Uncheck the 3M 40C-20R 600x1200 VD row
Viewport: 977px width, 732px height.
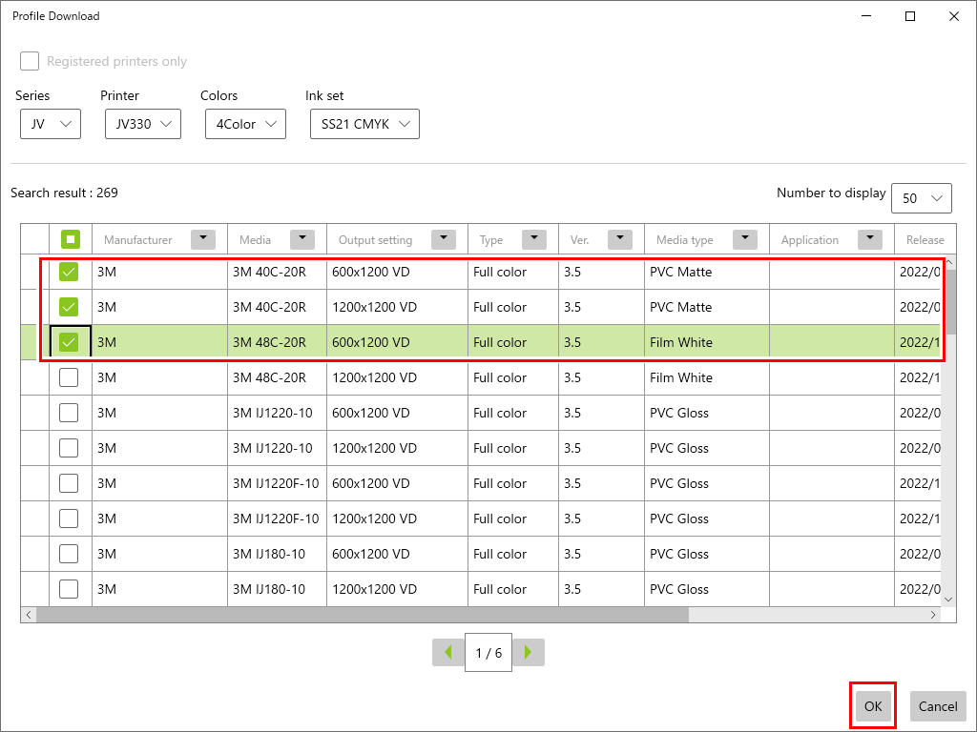tap(69, 272)
